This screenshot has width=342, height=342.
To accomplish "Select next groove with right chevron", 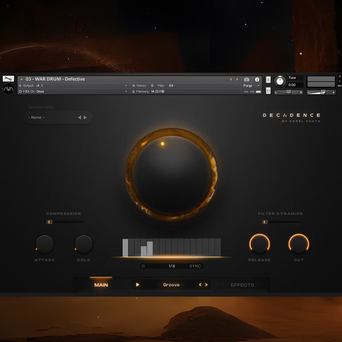I will coord(206,285).
